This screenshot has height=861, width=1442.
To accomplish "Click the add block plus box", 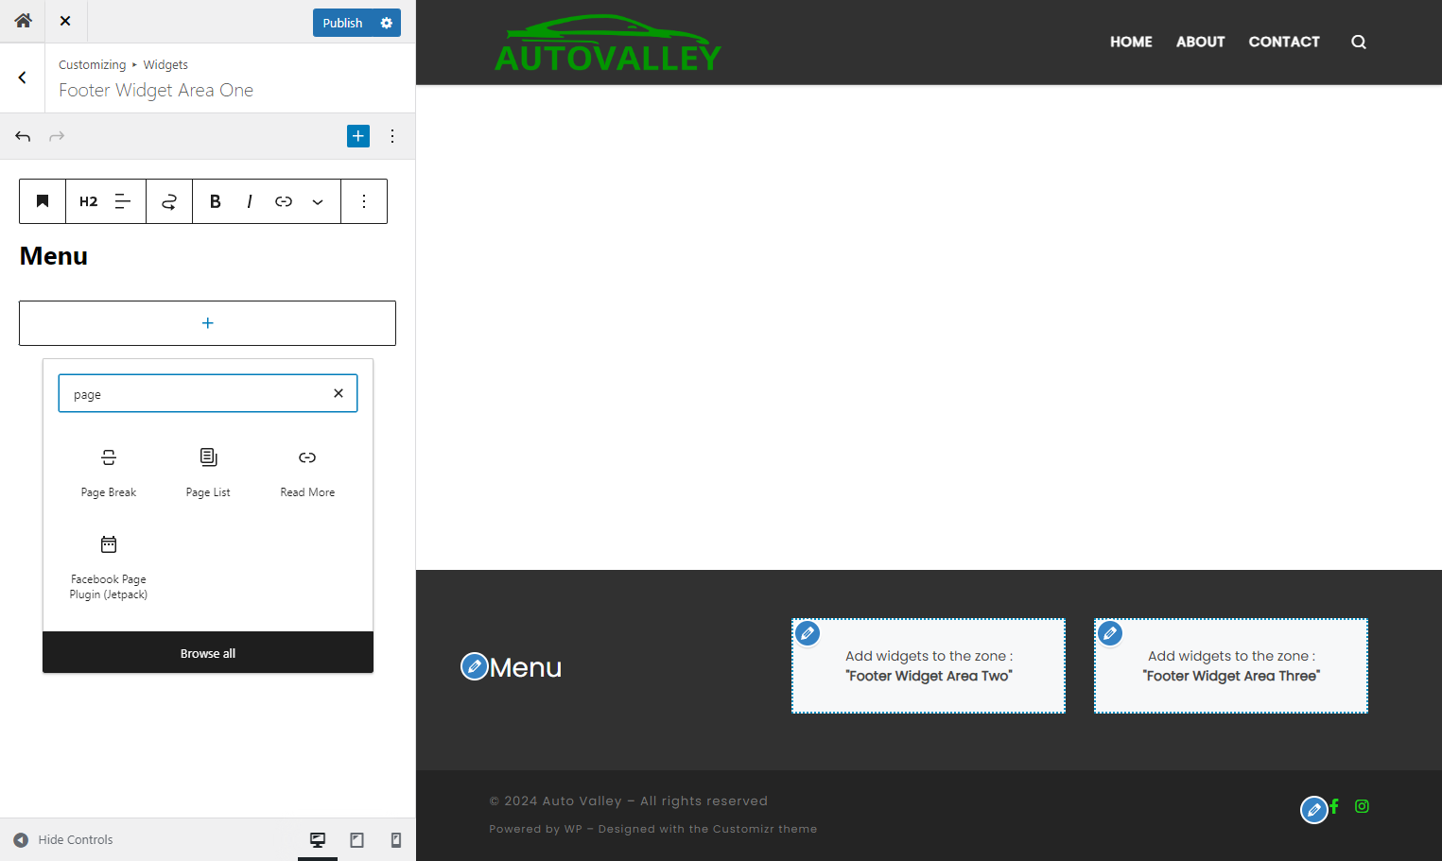I will 207,323.
